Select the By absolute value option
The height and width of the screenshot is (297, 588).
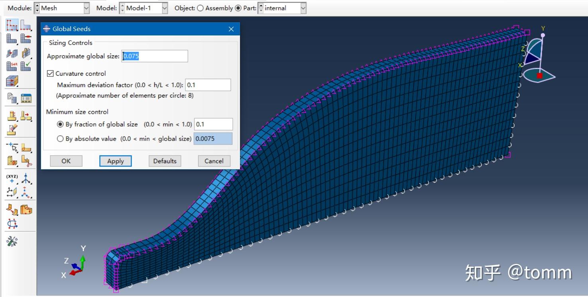pos(60,139)
